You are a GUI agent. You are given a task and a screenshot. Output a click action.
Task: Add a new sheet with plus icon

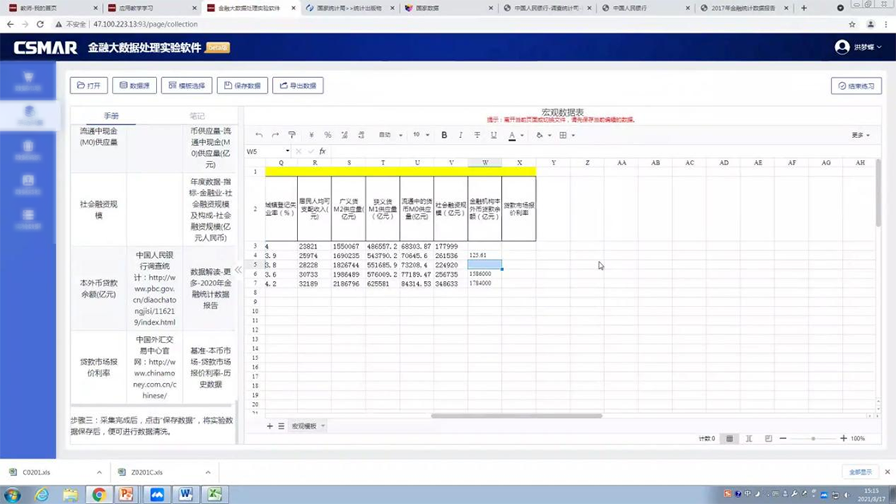[x=269, y=426]
